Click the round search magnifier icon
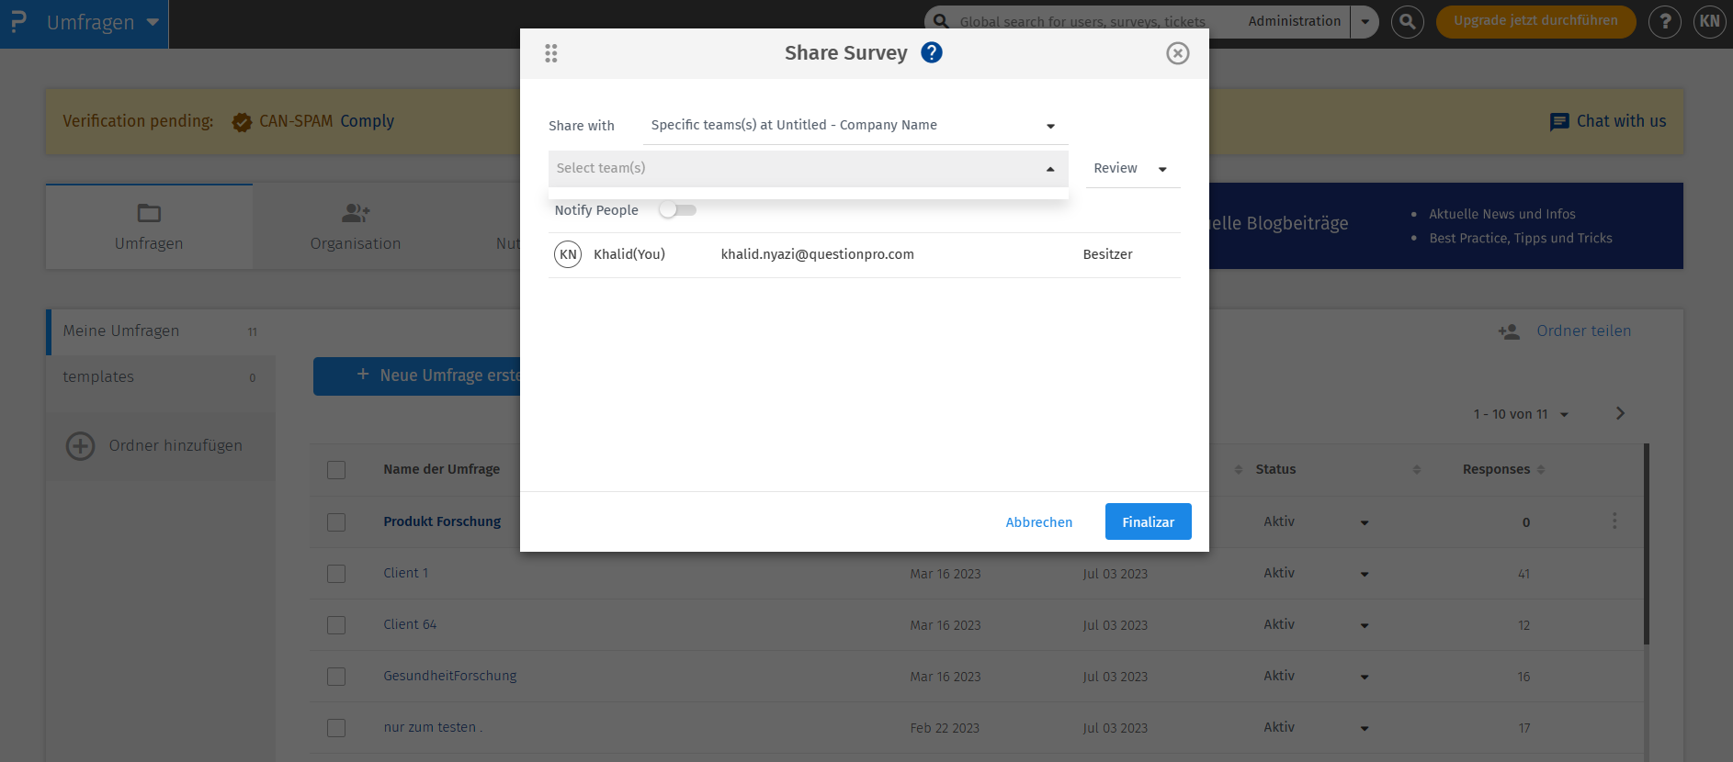This screenshot has width=1733, height=762. 1407,21
